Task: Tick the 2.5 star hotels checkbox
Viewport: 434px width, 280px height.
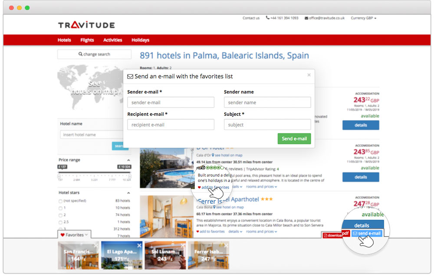Action: pos(60,222)
